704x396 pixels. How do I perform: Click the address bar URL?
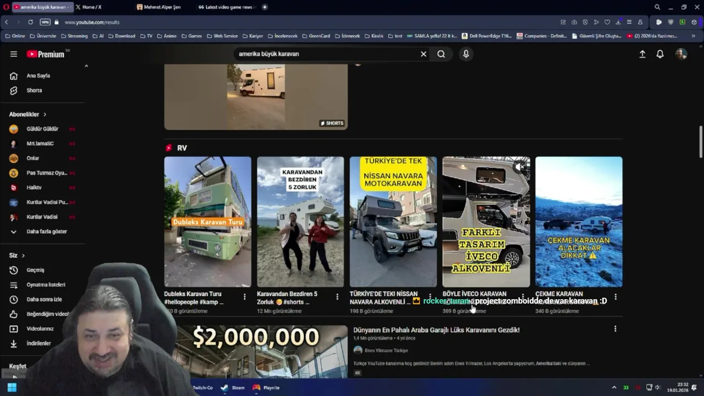point(92,22)
